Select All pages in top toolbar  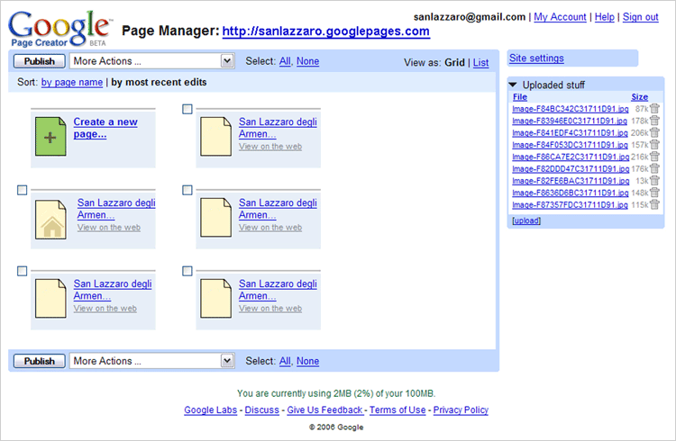coord(285,61)
